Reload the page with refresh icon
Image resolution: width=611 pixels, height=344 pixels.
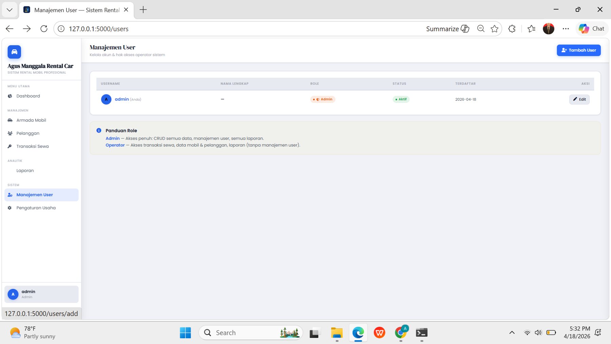pyautogui.click(x=44, y=29)
